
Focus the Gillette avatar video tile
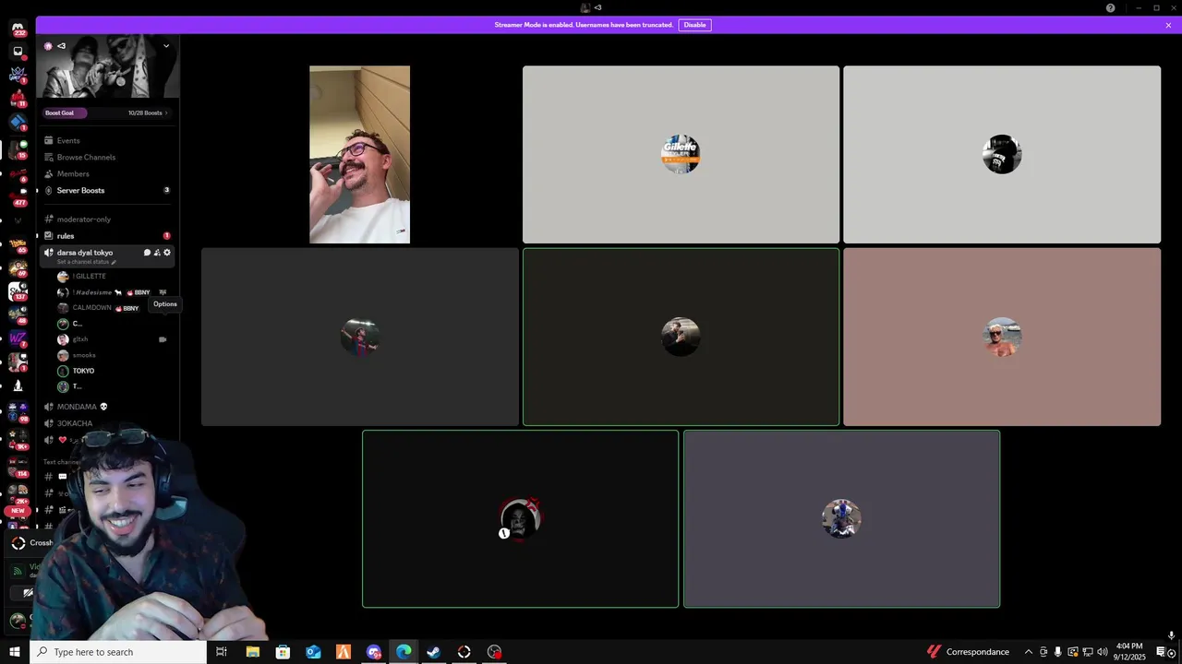pyautogui.click(x=681, y=154)
